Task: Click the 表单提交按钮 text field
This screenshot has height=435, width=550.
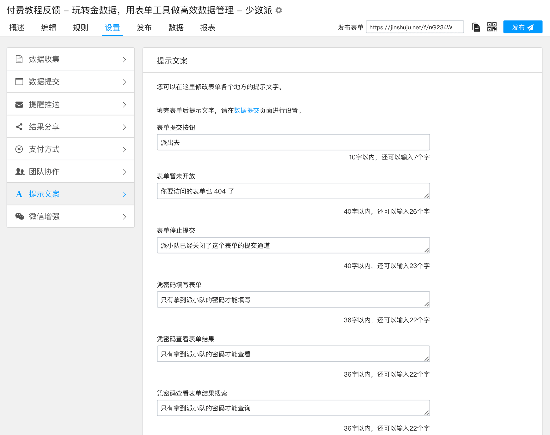Action: coord(293,142)
